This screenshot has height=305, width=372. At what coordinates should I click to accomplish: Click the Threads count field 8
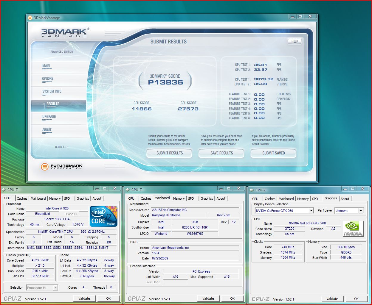[111, 287]
